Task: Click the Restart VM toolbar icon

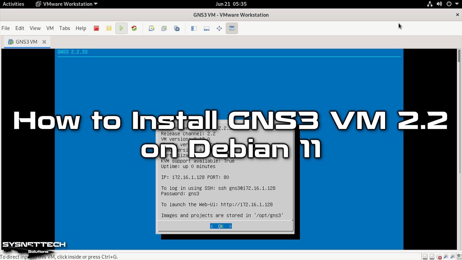Action: coord(134,28)
